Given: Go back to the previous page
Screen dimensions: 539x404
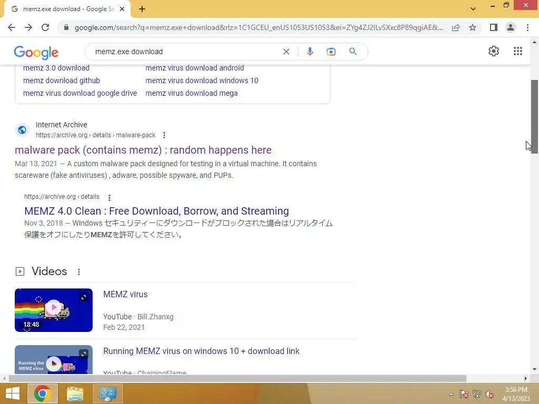Looking at the screenshot, I should (x=12, y=27).
